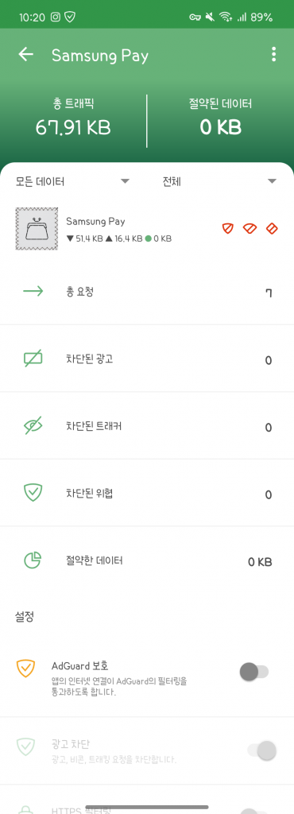The height and width of the screenshot is (814, 294).
Task: Go back using the arrow icon
Action: [x=26, y=55]
